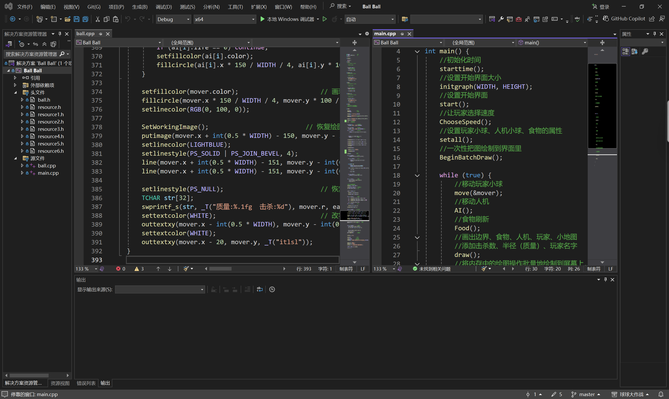Switch to the 错误列表 tab
The image size is (669, 399).
(86, 383)
